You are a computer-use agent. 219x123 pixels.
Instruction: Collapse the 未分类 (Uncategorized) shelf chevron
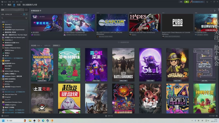pos(41,46)
